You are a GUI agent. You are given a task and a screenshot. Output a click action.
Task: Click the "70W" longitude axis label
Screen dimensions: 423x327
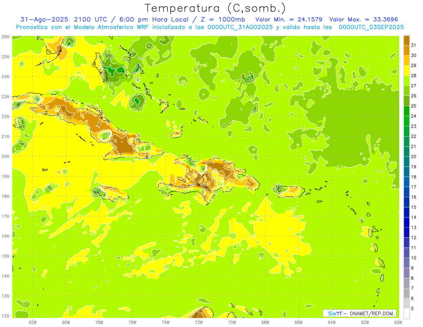pyautogui.click(x=232, y=322)
